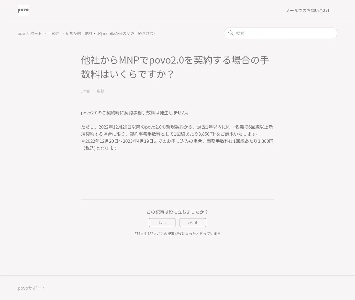Click the 更新 label under title
The image size is (355, 300).
[101, 91]
